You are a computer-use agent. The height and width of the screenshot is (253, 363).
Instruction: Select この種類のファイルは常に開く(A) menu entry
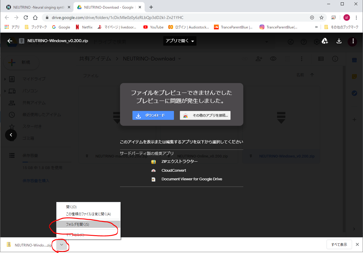88,214
